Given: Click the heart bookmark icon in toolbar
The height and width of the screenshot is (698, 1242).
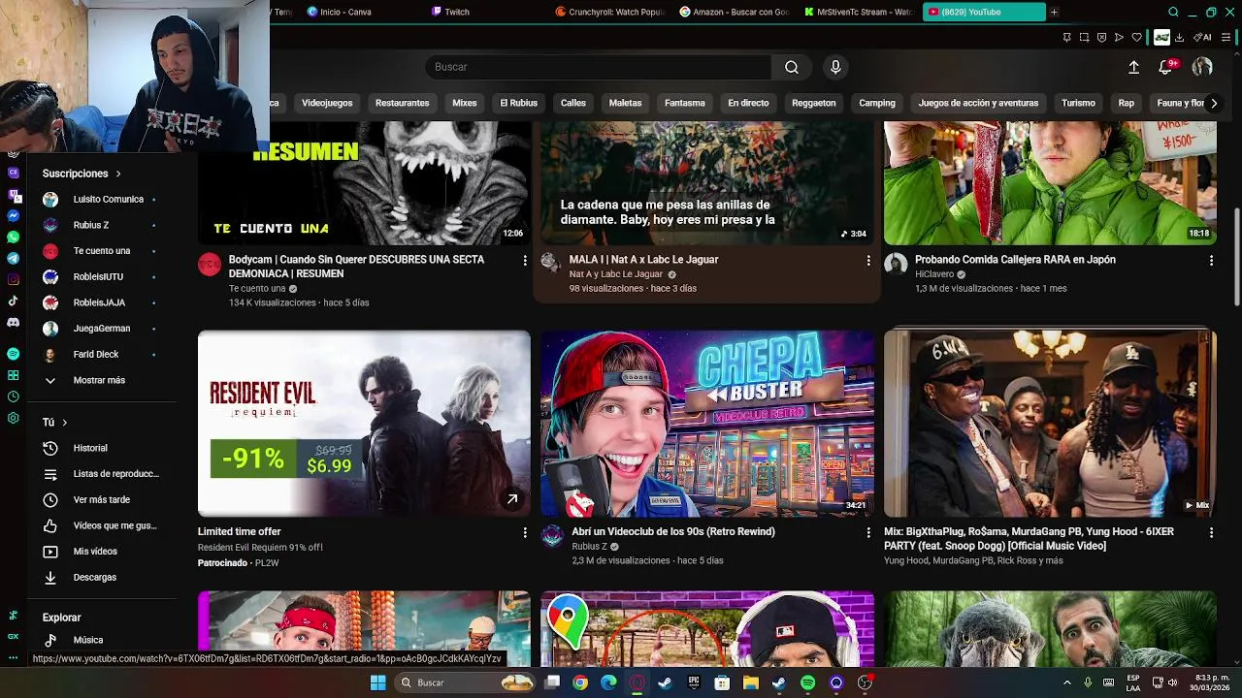Looking at the screenshot, I should [x=1136, y=38].
